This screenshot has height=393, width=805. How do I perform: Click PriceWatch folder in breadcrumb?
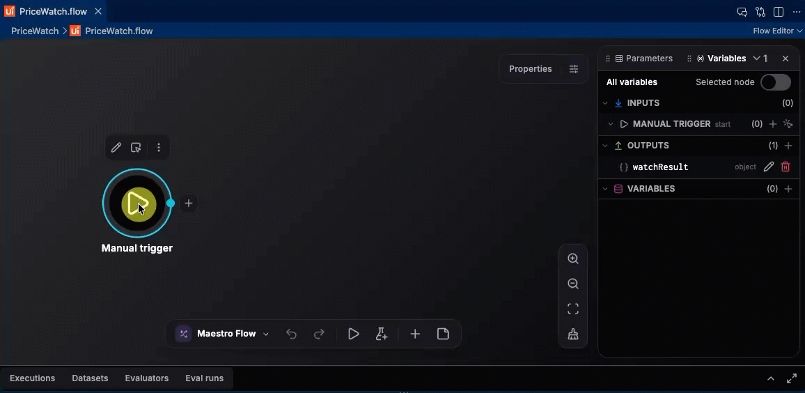coord(35,31)
